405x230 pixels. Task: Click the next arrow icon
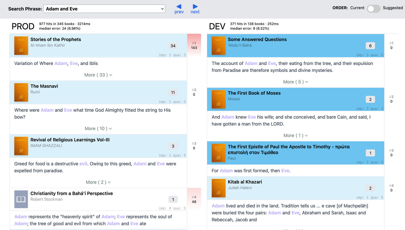[x=195, y=6]
